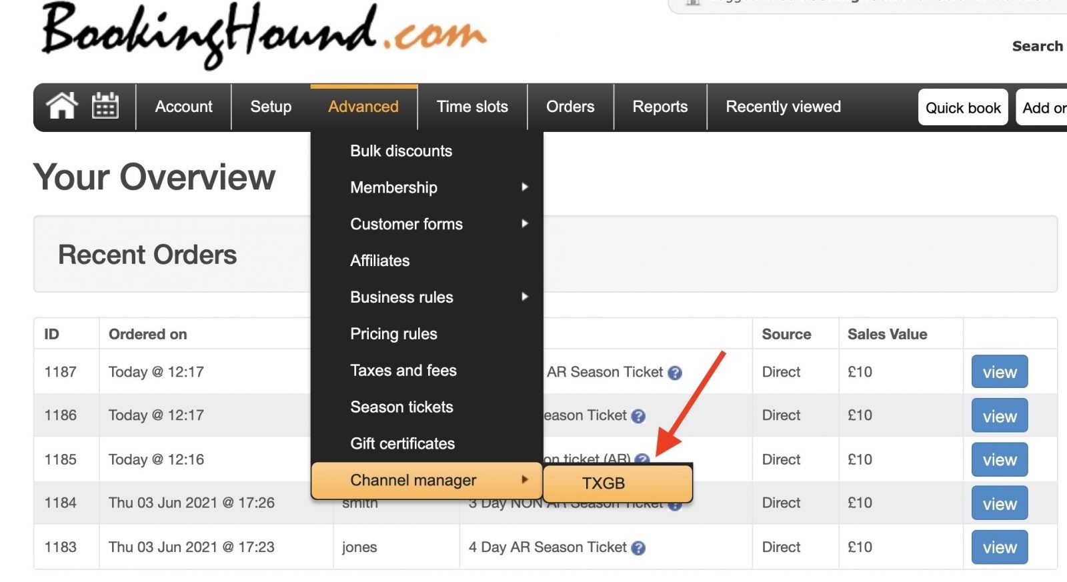Open the Reports menu

point(660,107)
